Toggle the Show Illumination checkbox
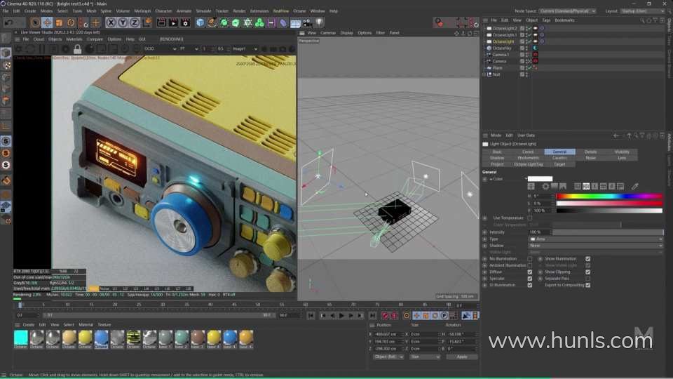The image size is (673, 379). 587,258
